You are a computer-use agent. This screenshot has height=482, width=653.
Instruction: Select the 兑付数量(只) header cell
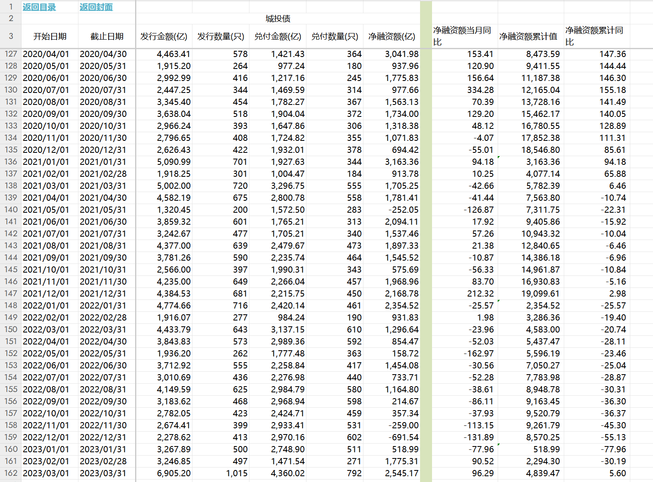click(x=335, y=36)
